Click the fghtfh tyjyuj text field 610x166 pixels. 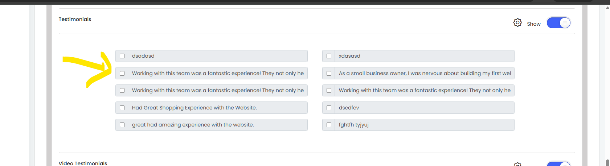(x=425, y=125)
